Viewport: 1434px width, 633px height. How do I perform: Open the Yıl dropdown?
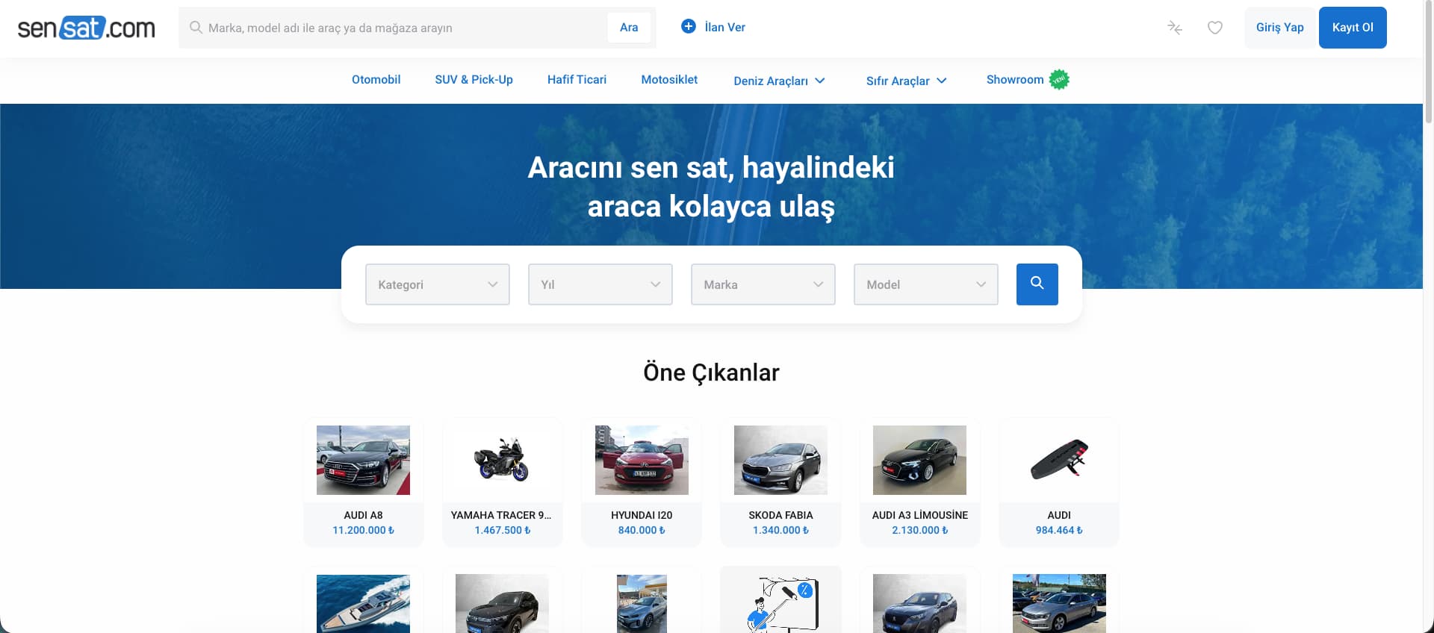coord(600,284)
